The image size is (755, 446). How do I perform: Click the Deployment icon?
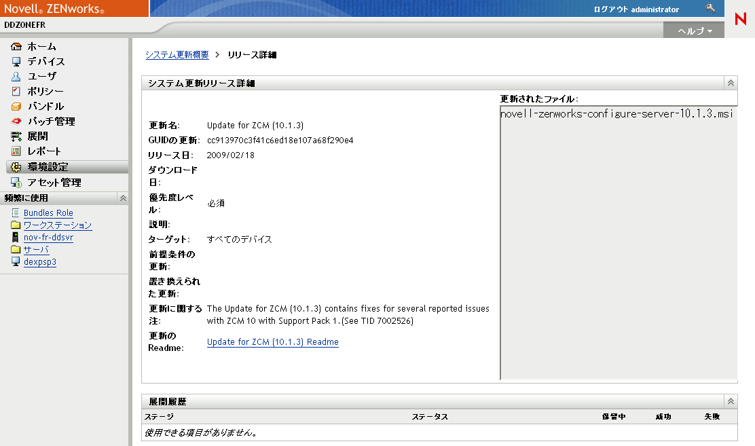coord(16,136)
